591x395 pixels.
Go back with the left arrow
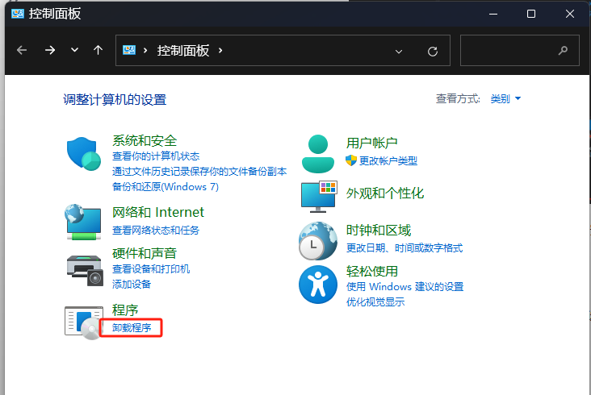tap(22, 50)
